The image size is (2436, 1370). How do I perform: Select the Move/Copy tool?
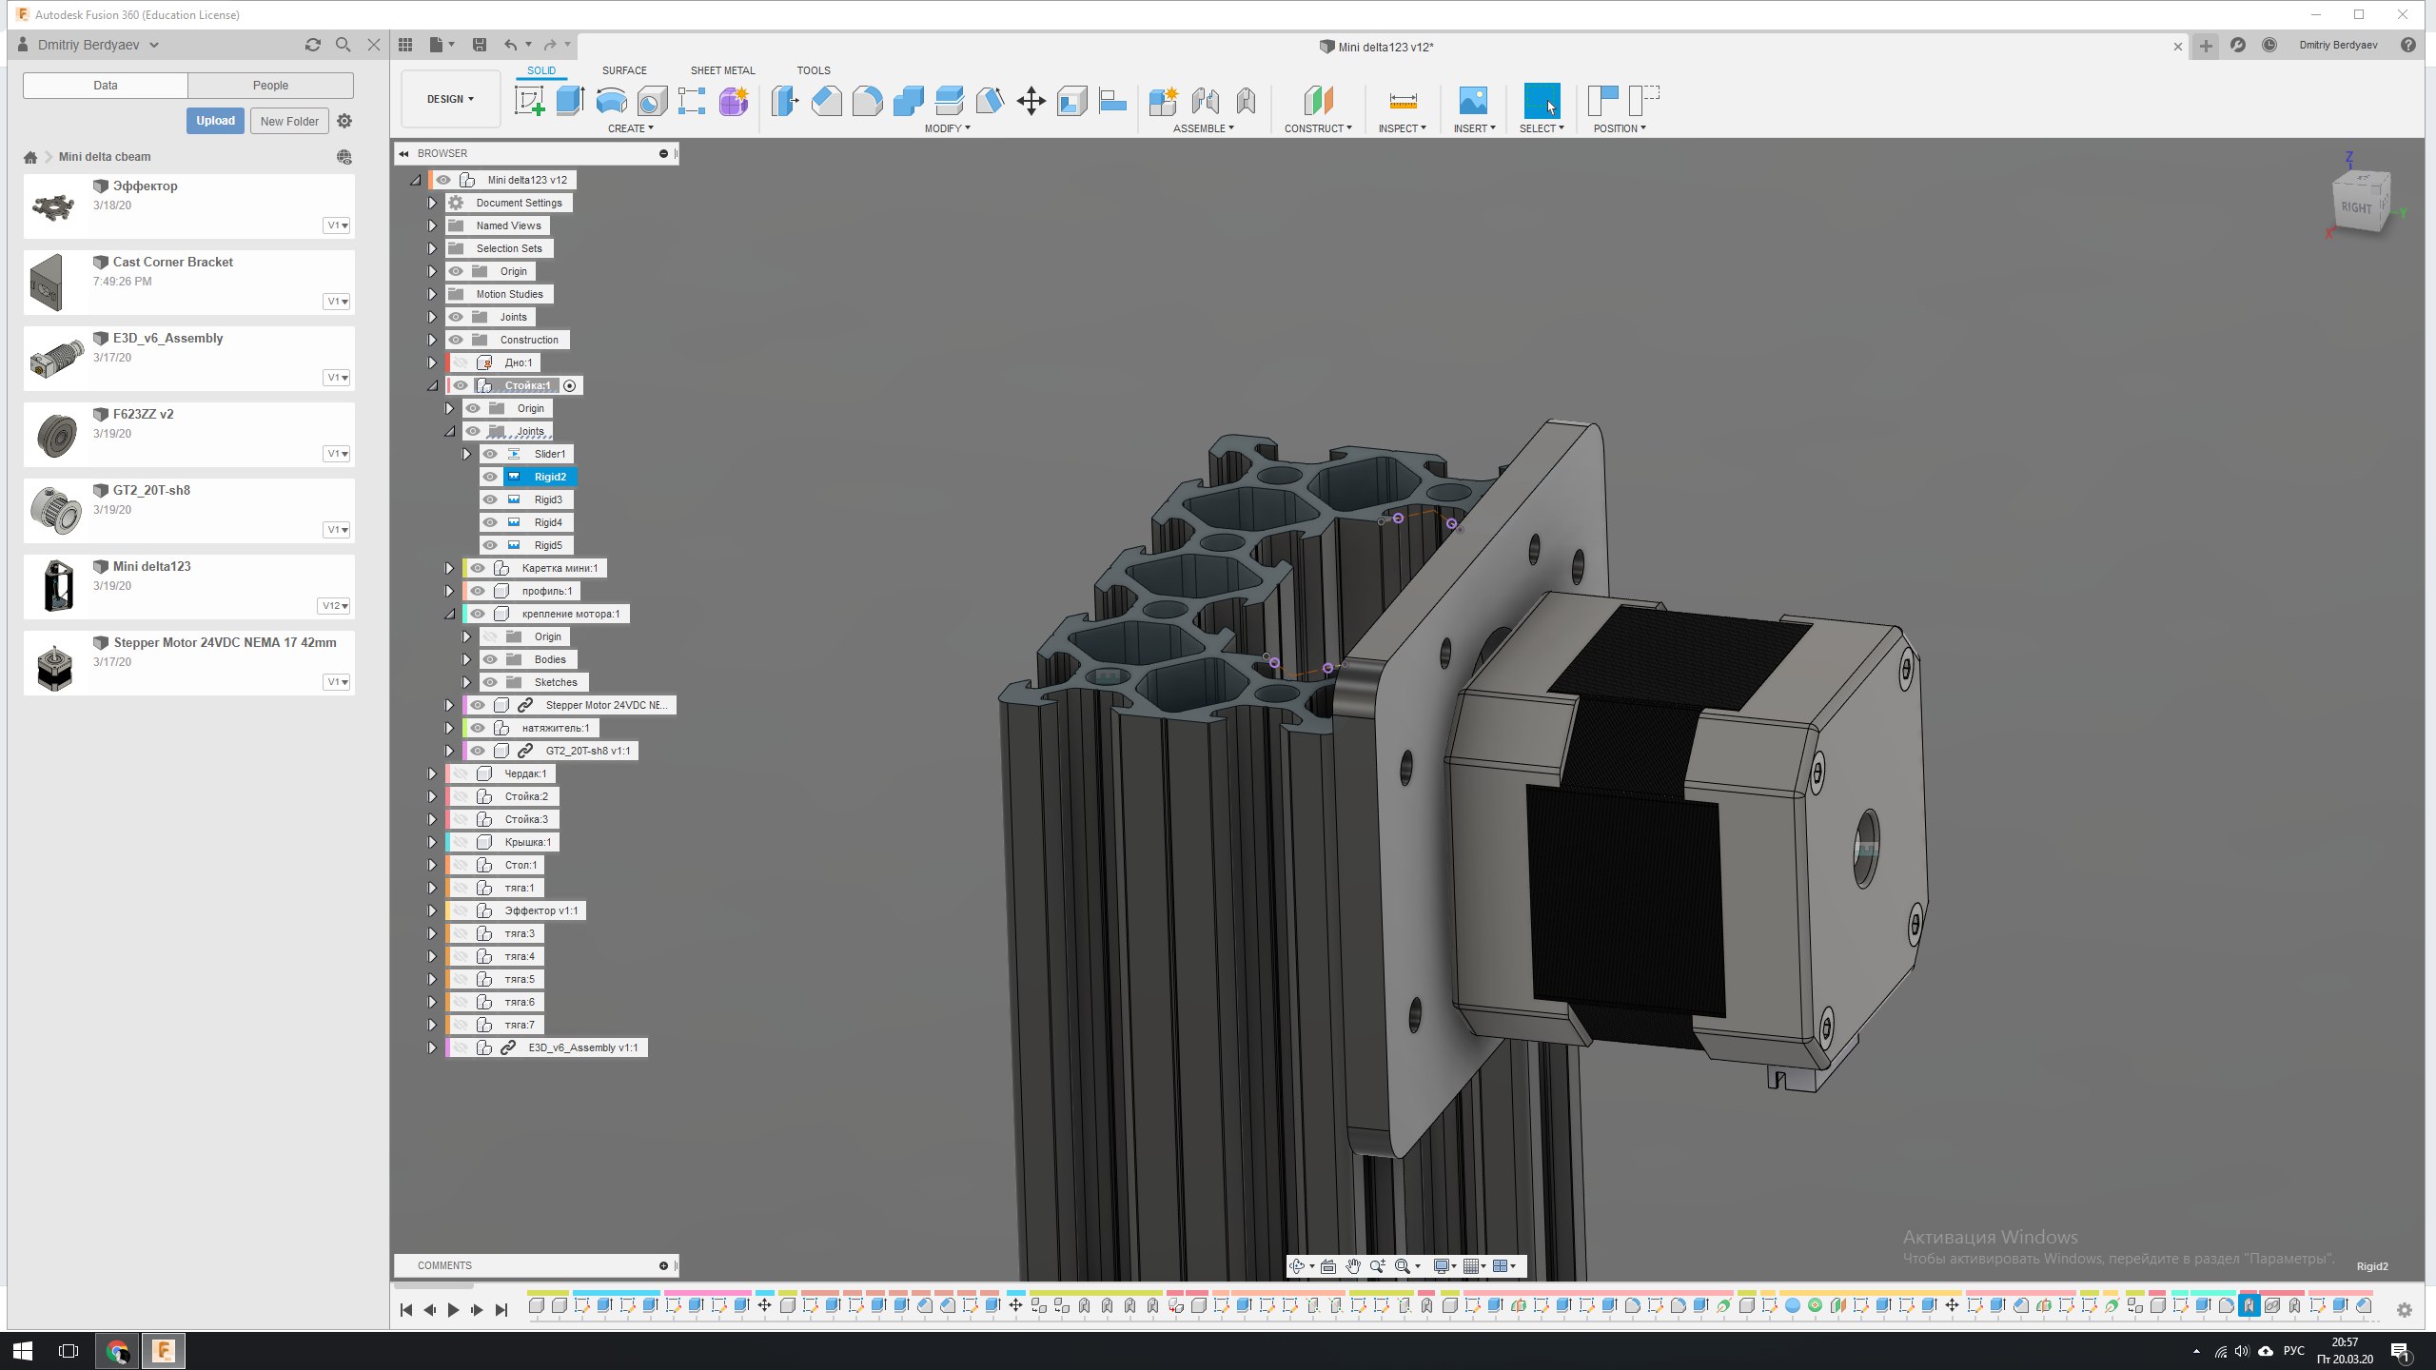[x=1031, y=101]
